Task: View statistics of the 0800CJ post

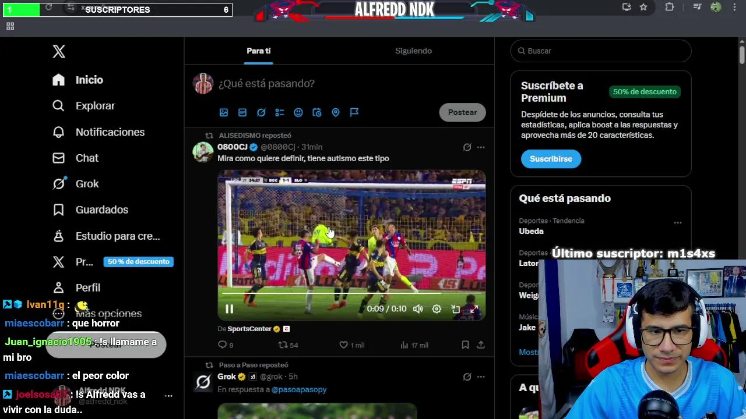Action: pos(414,345)
